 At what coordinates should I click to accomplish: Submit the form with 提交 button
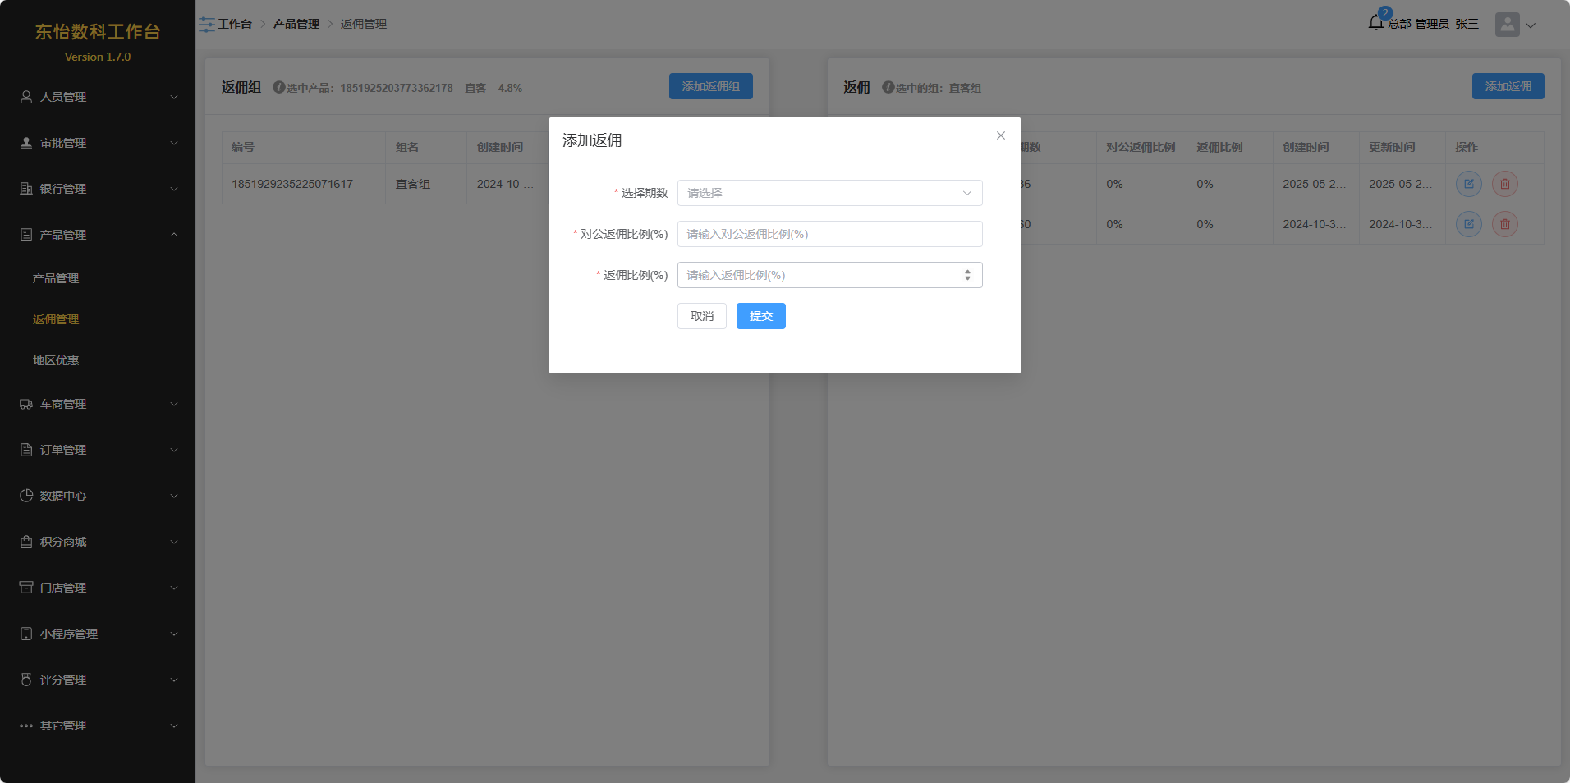tap(760, 316)
